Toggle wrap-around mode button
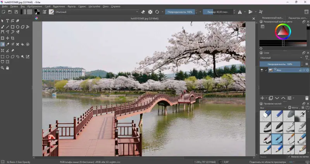The width and height of the screenshot is (310, 164). (x=261, y=12)
